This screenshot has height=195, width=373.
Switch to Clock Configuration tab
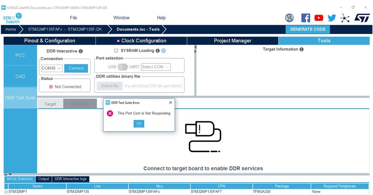(141, 41)
